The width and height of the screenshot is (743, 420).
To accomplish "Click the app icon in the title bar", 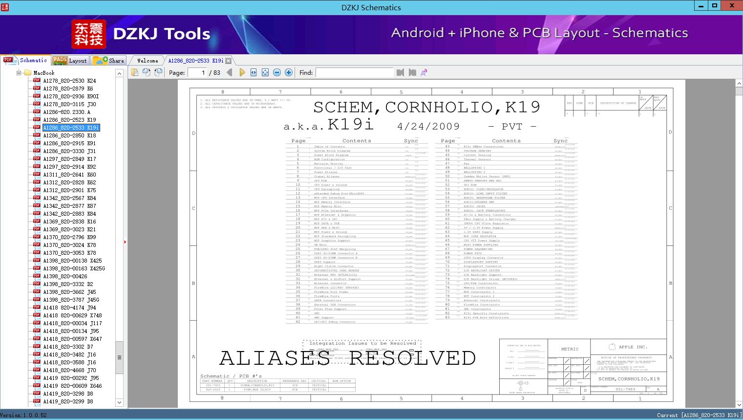I will 5,7.
